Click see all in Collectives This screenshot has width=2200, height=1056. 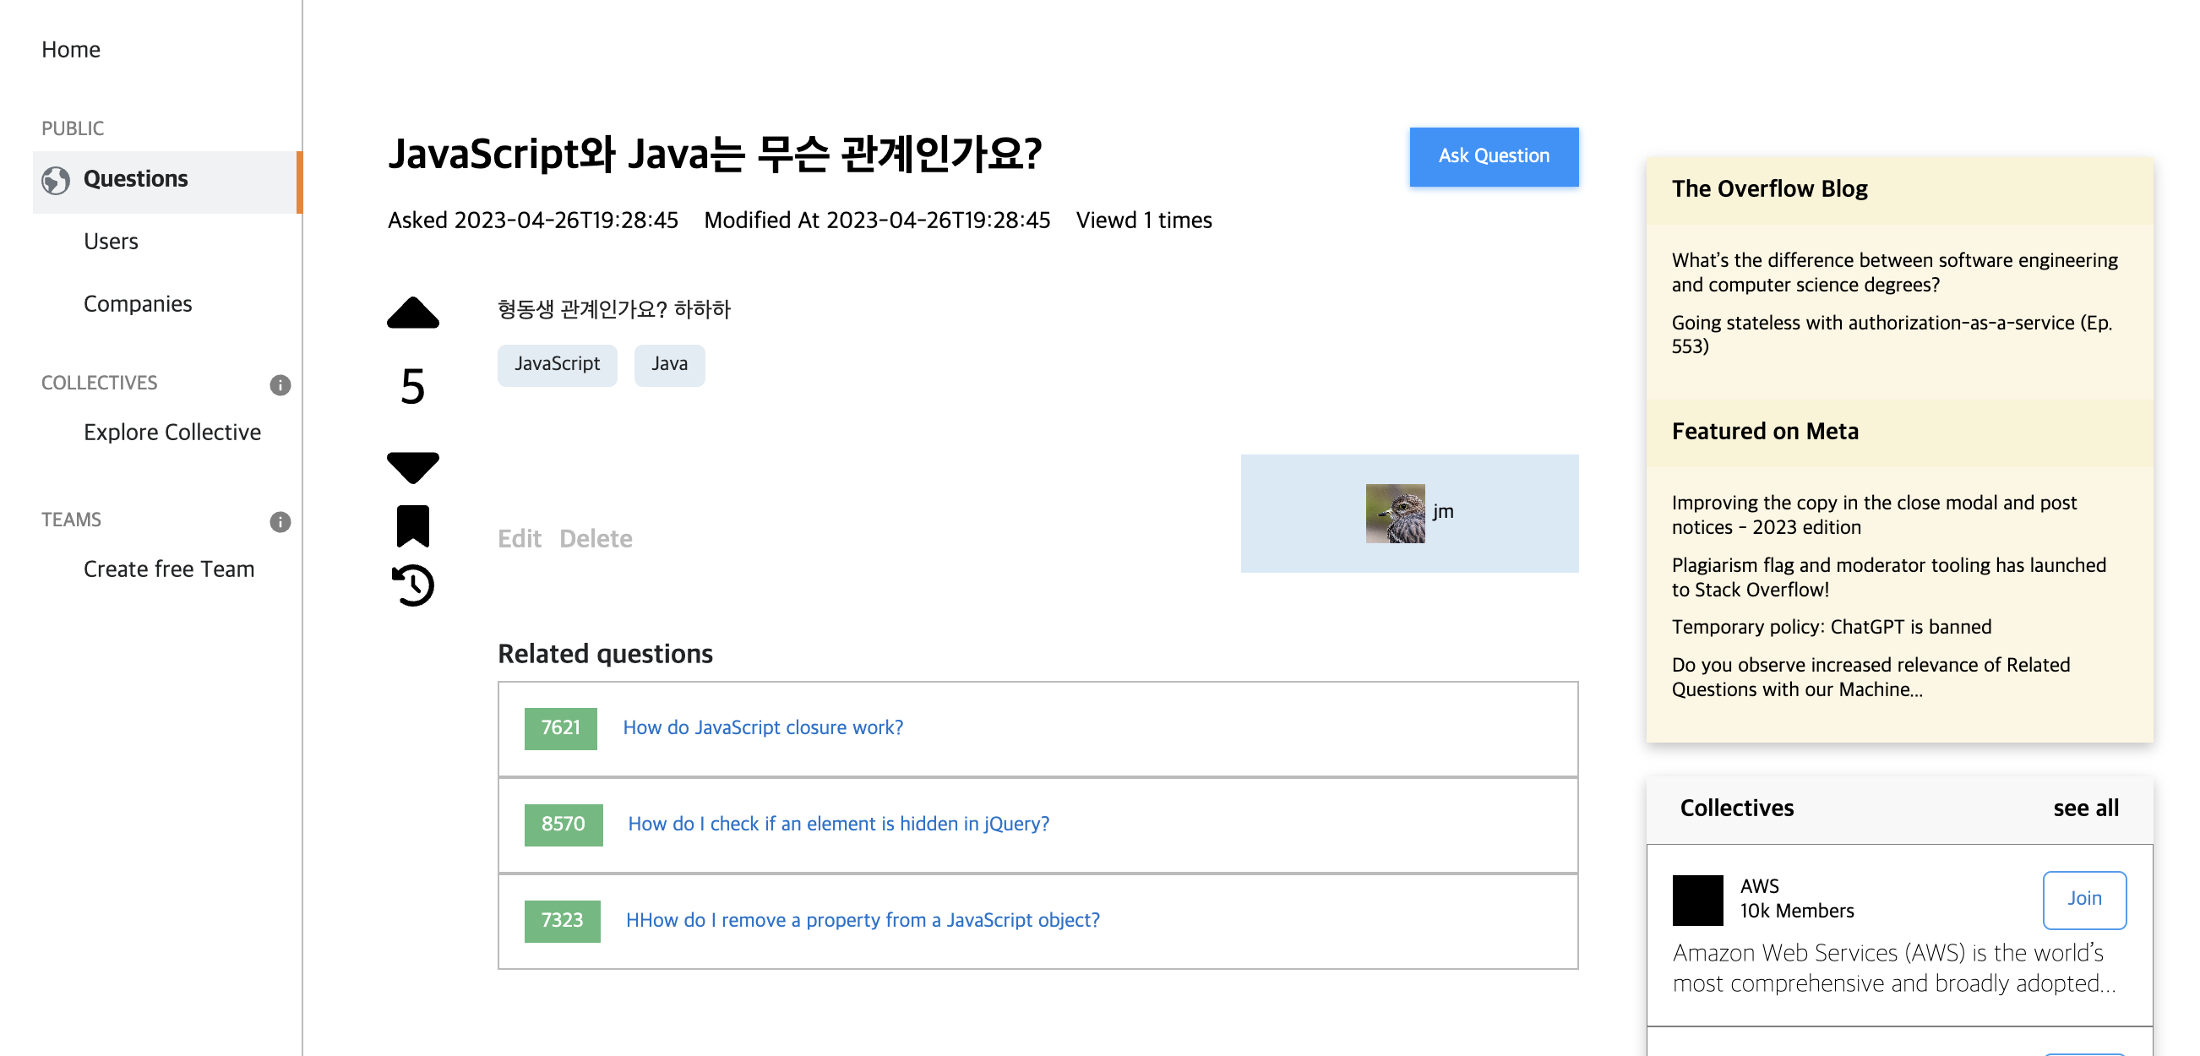(2086, 808)
